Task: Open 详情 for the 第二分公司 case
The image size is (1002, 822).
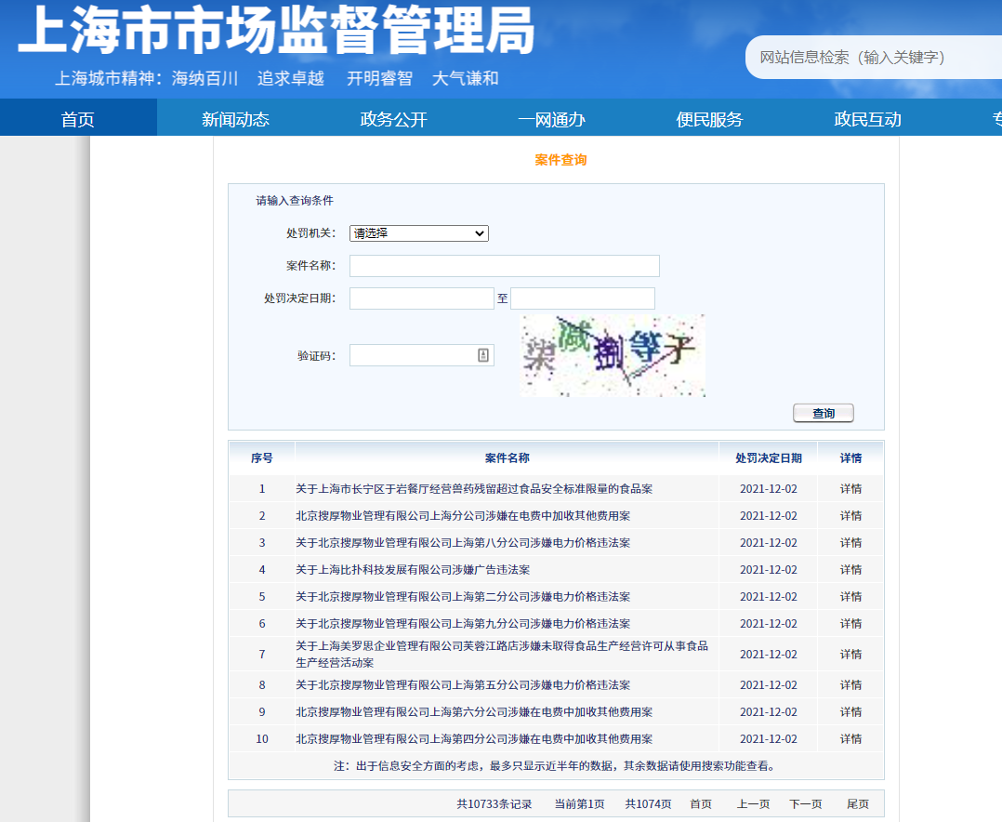Action: 850,596
